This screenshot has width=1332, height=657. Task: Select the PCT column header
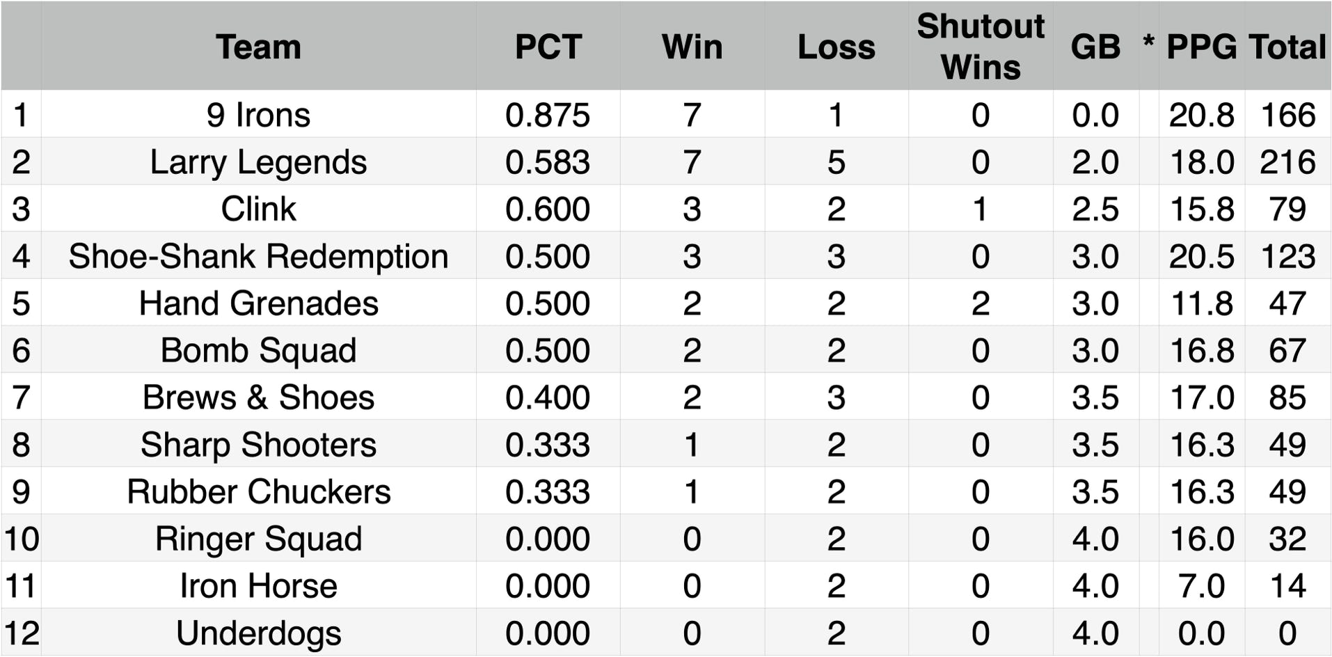[x=548, y=47]
